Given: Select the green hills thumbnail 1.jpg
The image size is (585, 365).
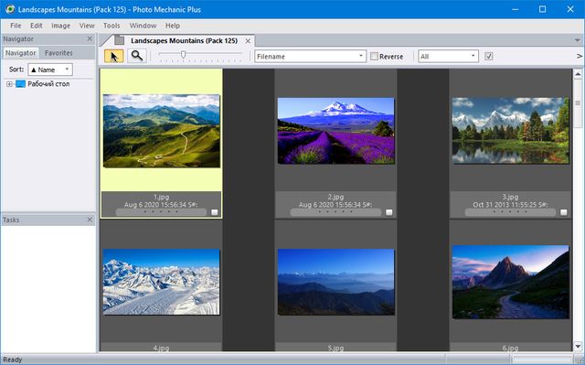Looking at the screenshot, I should 162,131.
